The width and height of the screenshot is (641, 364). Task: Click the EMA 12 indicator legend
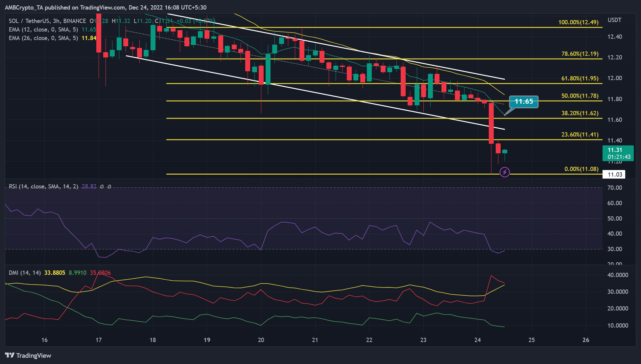pos(52,30)
